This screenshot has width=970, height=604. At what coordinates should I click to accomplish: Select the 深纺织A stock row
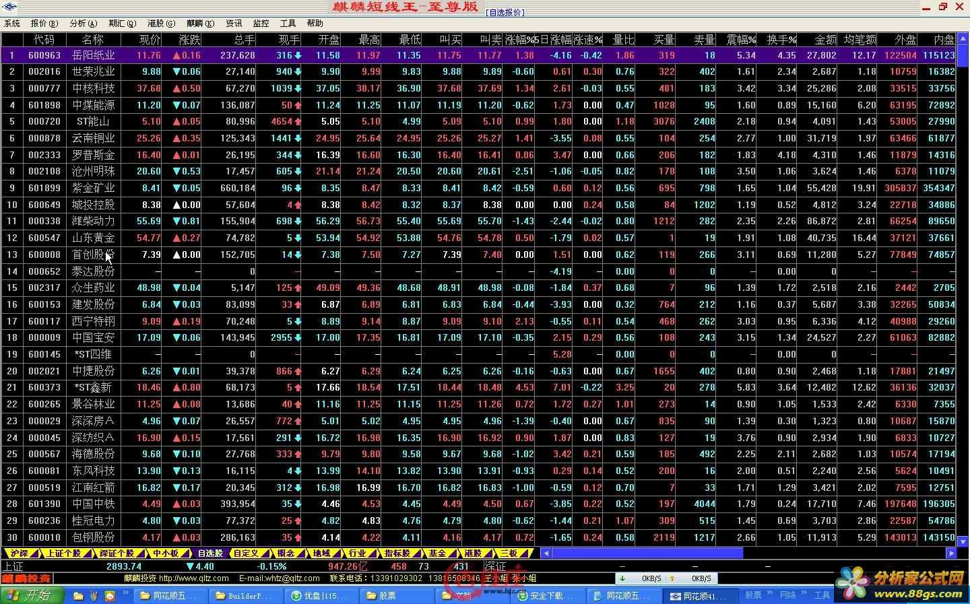click(479, 437)
